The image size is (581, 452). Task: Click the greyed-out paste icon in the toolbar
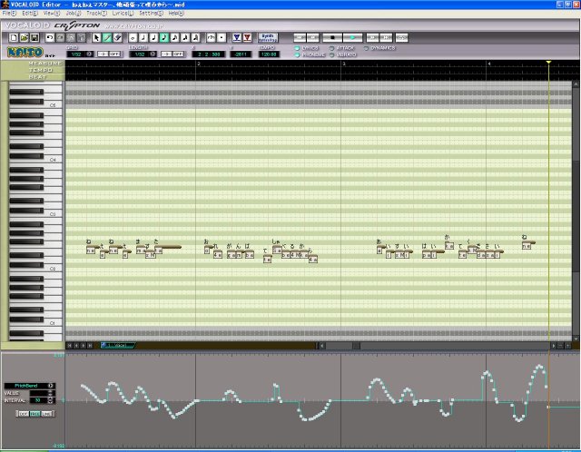[x=81, y=38]
